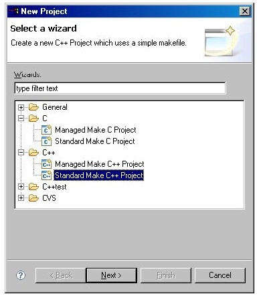Select Standard Make C Project wizard

[95, 141]
